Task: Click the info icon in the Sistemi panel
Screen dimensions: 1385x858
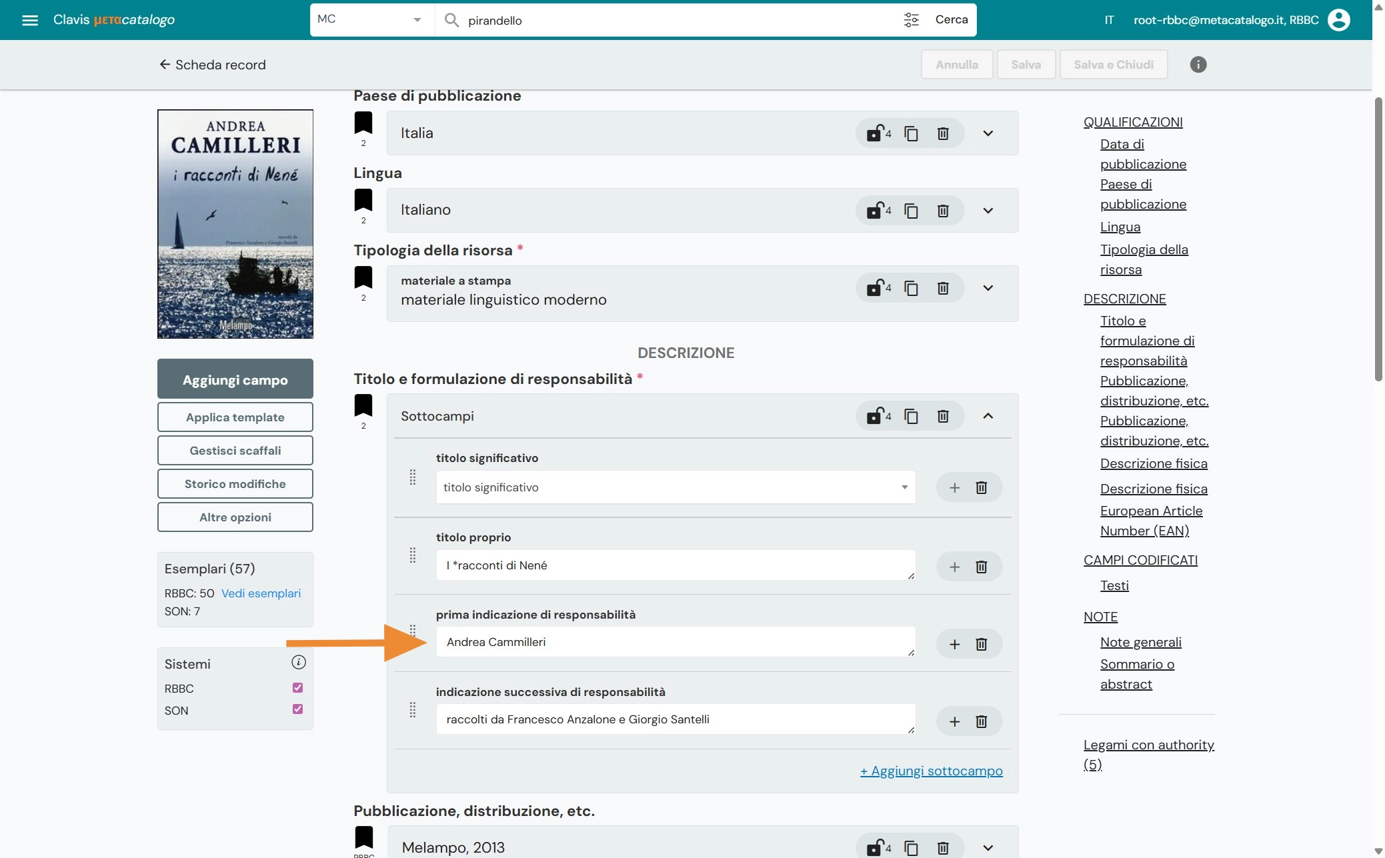Action: coord(298,662)
